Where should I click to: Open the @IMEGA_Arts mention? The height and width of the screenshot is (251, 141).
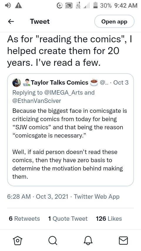[63, 93]
